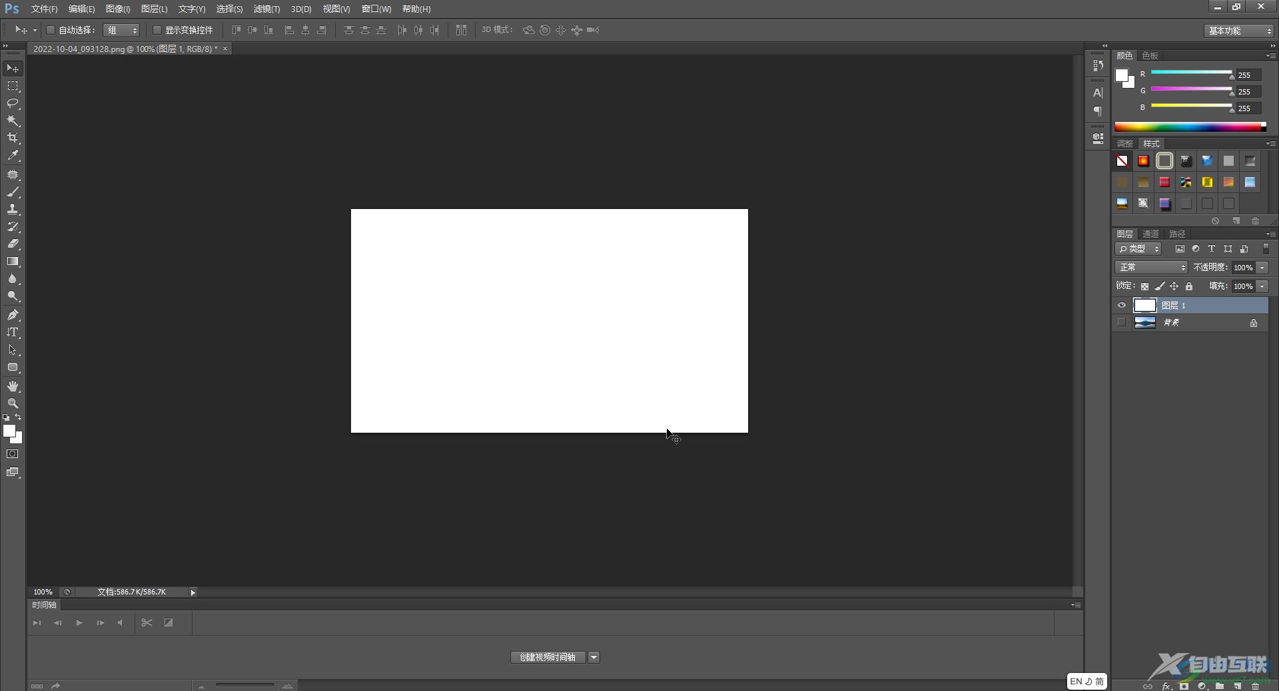Click the 创建视频时间轴 button
The height and width of the screenshot is (691, 1279).
[x=548, y=658]
